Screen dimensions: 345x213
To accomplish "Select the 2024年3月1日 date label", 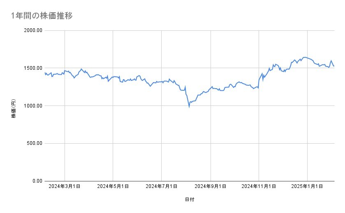I will click(x=65, y=186).
